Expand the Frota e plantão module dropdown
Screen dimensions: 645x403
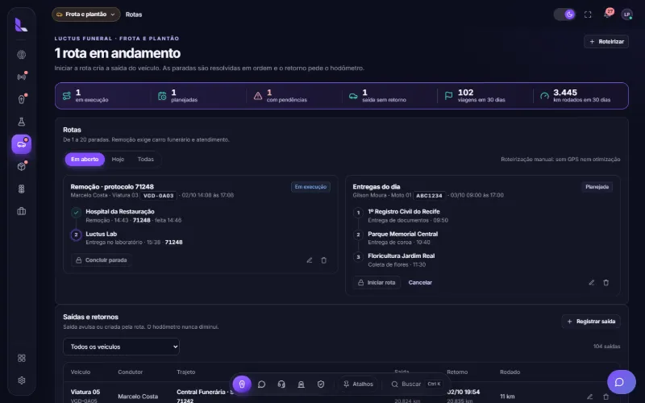(x=86, y=15)
